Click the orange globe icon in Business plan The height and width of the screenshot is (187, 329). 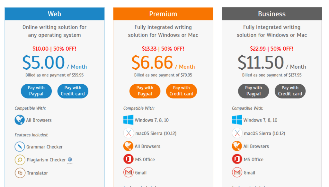[x=237, y=146]
